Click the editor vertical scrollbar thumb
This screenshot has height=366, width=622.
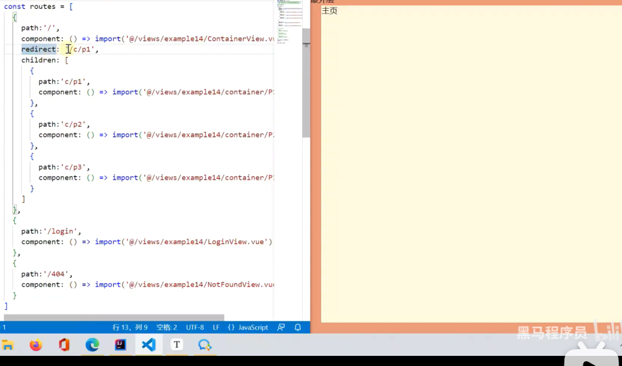[306, 81]
